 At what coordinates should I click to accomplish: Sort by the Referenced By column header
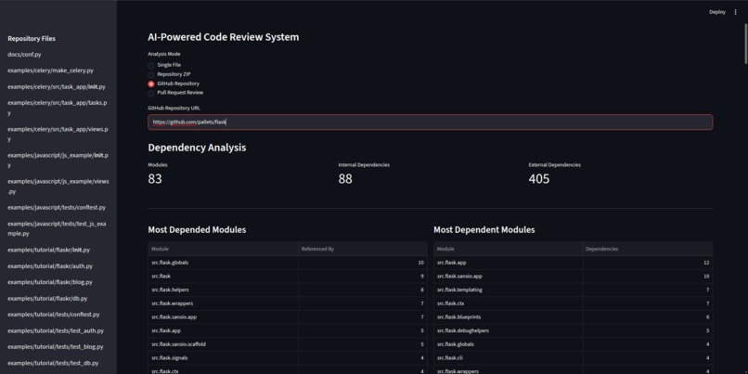[363, 249]
